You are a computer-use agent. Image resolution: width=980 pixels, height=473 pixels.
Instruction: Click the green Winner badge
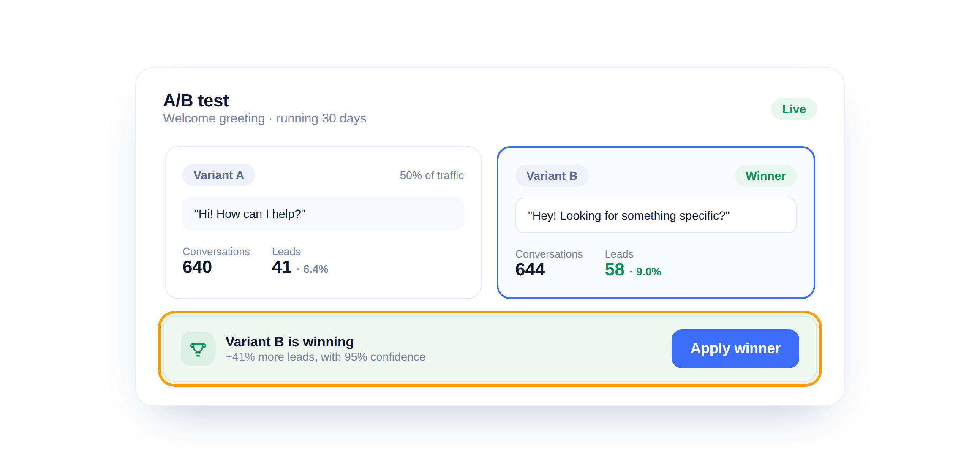(x=765, y=176)
